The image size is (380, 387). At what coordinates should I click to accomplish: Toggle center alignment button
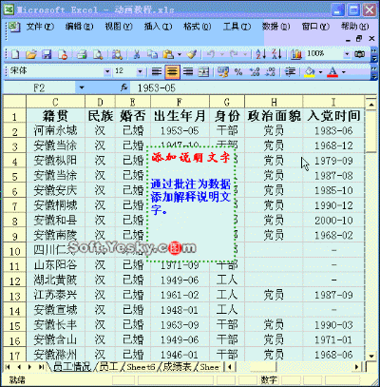click(172, 72)
